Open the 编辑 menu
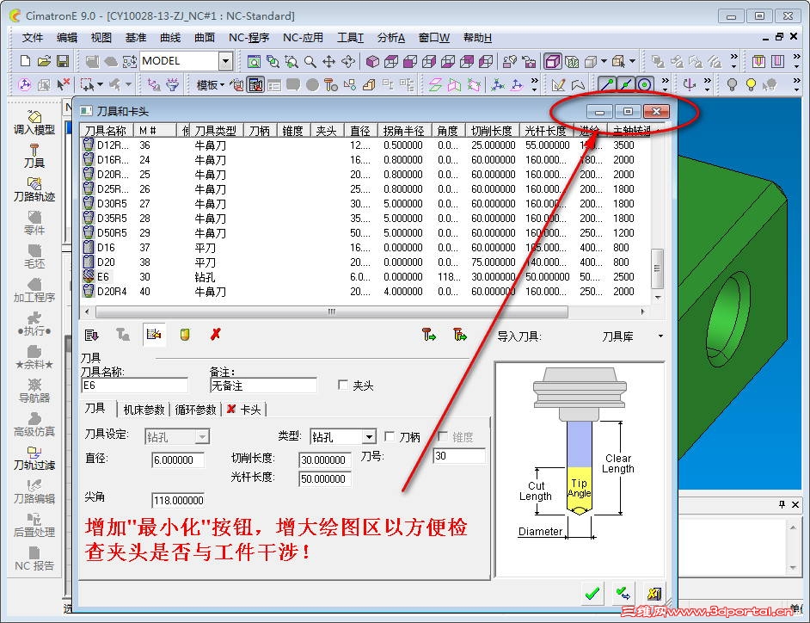This screenshot has height=623, width=810. [x=66, y=38]
